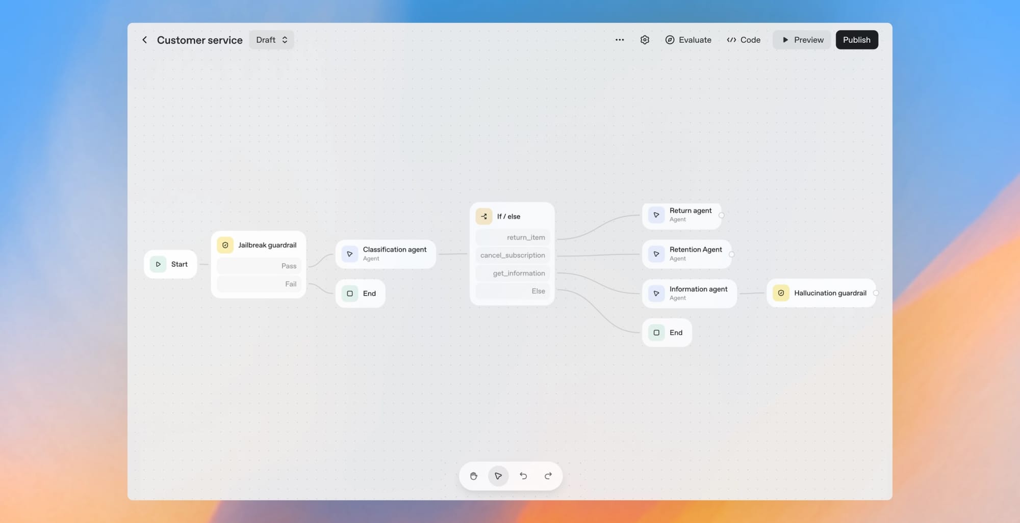Select the cancel_subscription branch row
Image resolution: width=1020 pixels, height=523 pixels.
click(x=512, y=255)
